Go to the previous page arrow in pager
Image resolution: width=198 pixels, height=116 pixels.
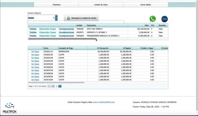point(49,86)
